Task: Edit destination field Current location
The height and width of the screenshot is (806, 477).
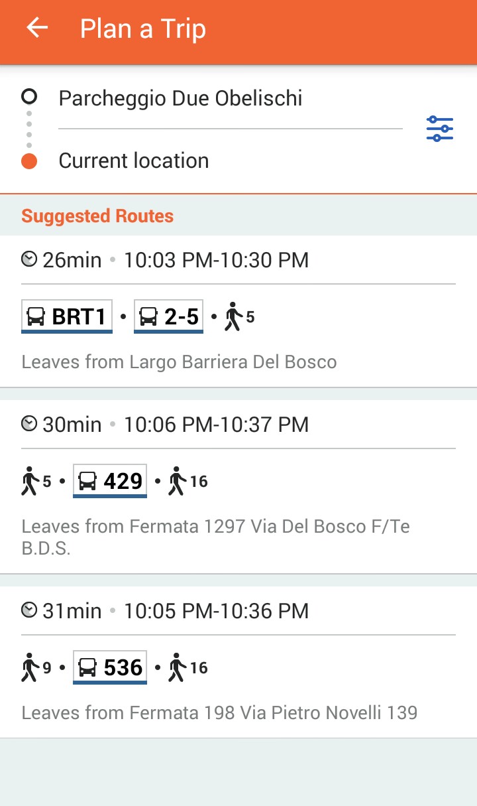Action: [134, 161]
